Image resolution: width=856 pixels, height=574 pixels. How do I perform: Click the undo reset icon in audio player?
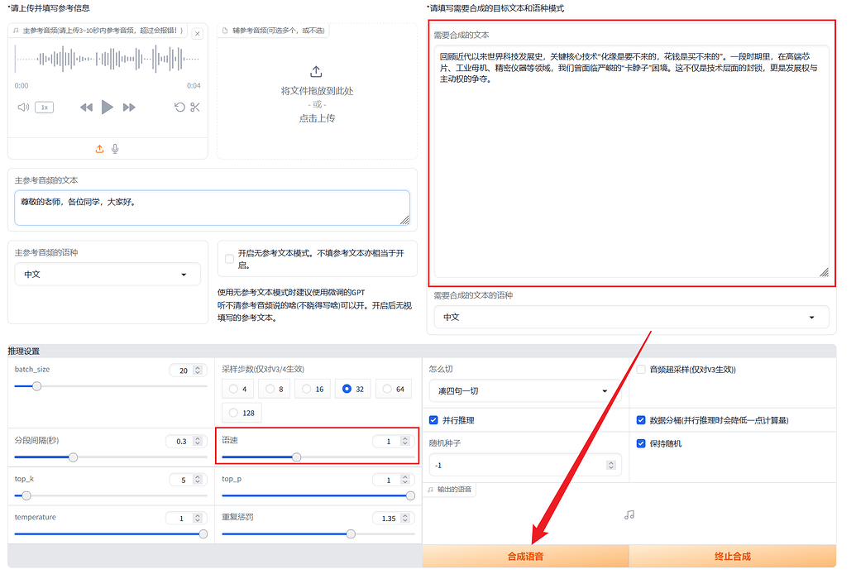pos(179,108)
